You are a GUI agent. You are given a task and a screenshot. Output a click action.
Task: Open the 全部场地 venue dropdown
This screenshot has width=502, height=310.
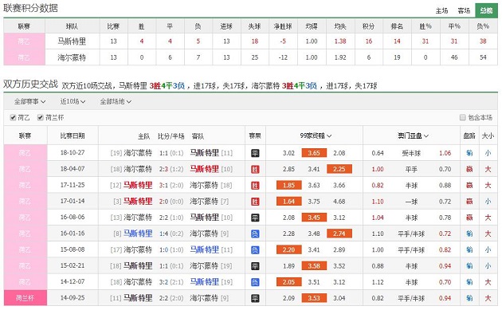tap(116, 101)
